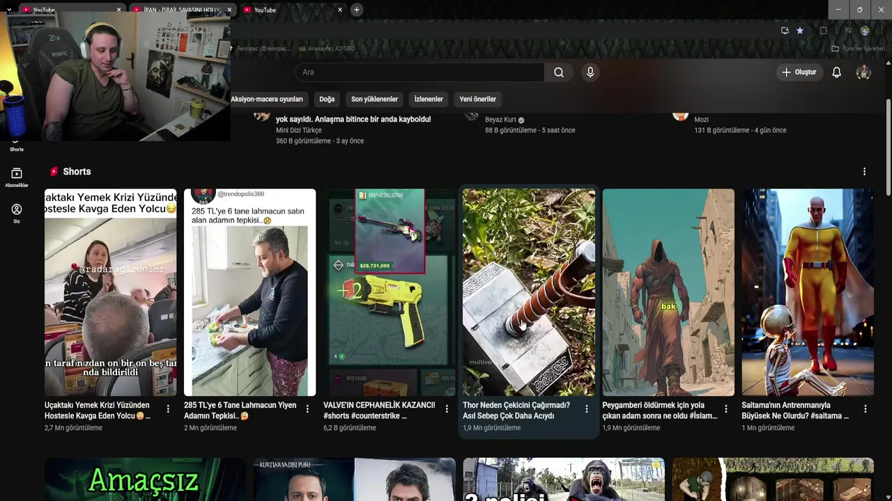Open the account avatar menu
Viewport: 892px width, 501px height.
click(x=863, y=72)
